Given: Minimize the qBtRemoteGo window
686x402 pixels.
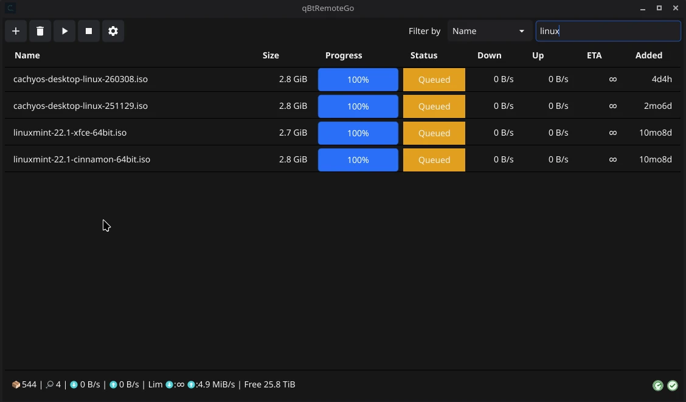Looking at the screenshot, I should (643, 8).
